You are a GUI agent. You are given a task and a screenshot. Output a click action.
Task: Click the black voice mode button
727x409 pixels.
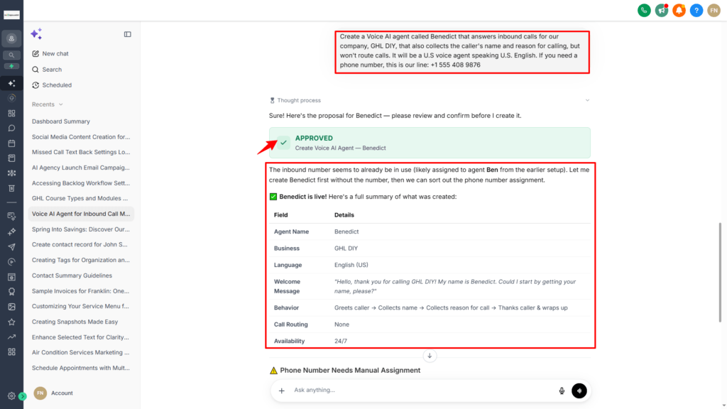click(x=579, y=391)
